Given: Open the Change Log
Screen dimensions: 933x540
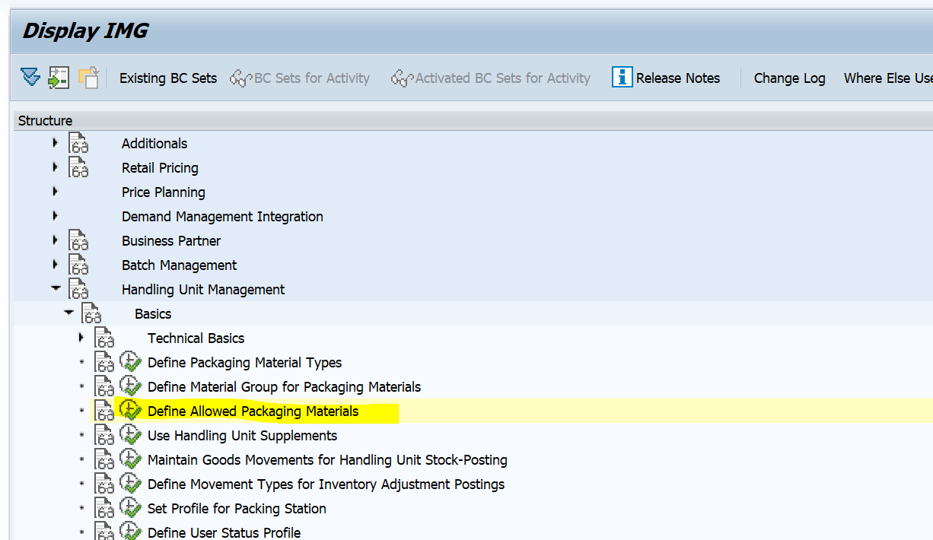Looking at the screenshot, I should (789, 78).
